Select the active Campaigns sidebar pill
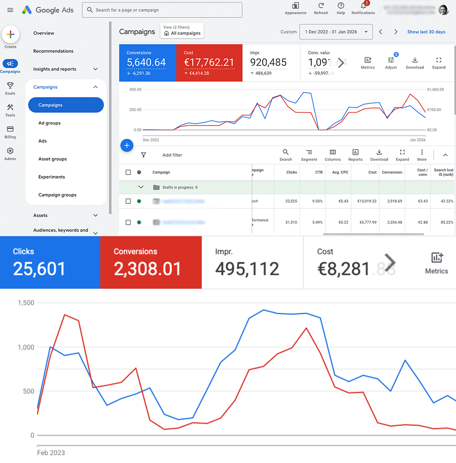Image resolution: width=456 pixels, height=463 pixels. [x=66, y=105]
